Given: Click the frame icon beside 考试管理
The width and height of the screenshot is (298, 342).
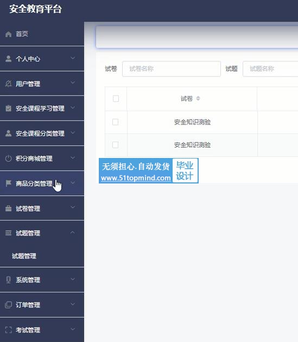Looking at the screenshot, I should coord(8,330).
